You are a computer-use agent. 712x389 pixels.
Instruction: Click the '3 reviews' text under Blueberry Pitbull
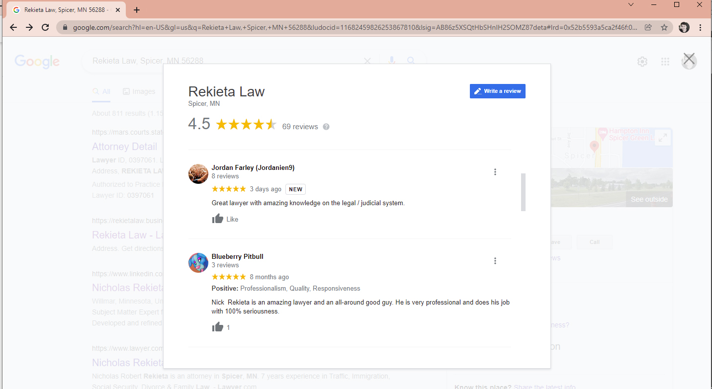(x=225, y=265)
